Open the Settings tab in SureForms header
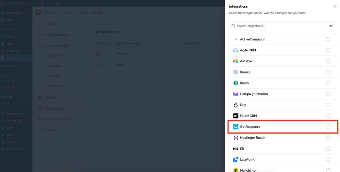340x172 pixels. [97, 13]
